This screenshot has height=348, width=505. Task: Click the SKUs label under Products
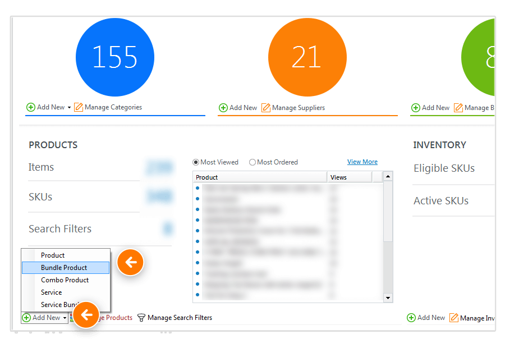[x=40, y=196]
